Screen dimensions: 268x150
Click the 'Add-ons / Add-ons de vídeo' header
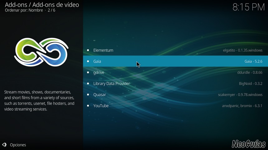[42, 5]
